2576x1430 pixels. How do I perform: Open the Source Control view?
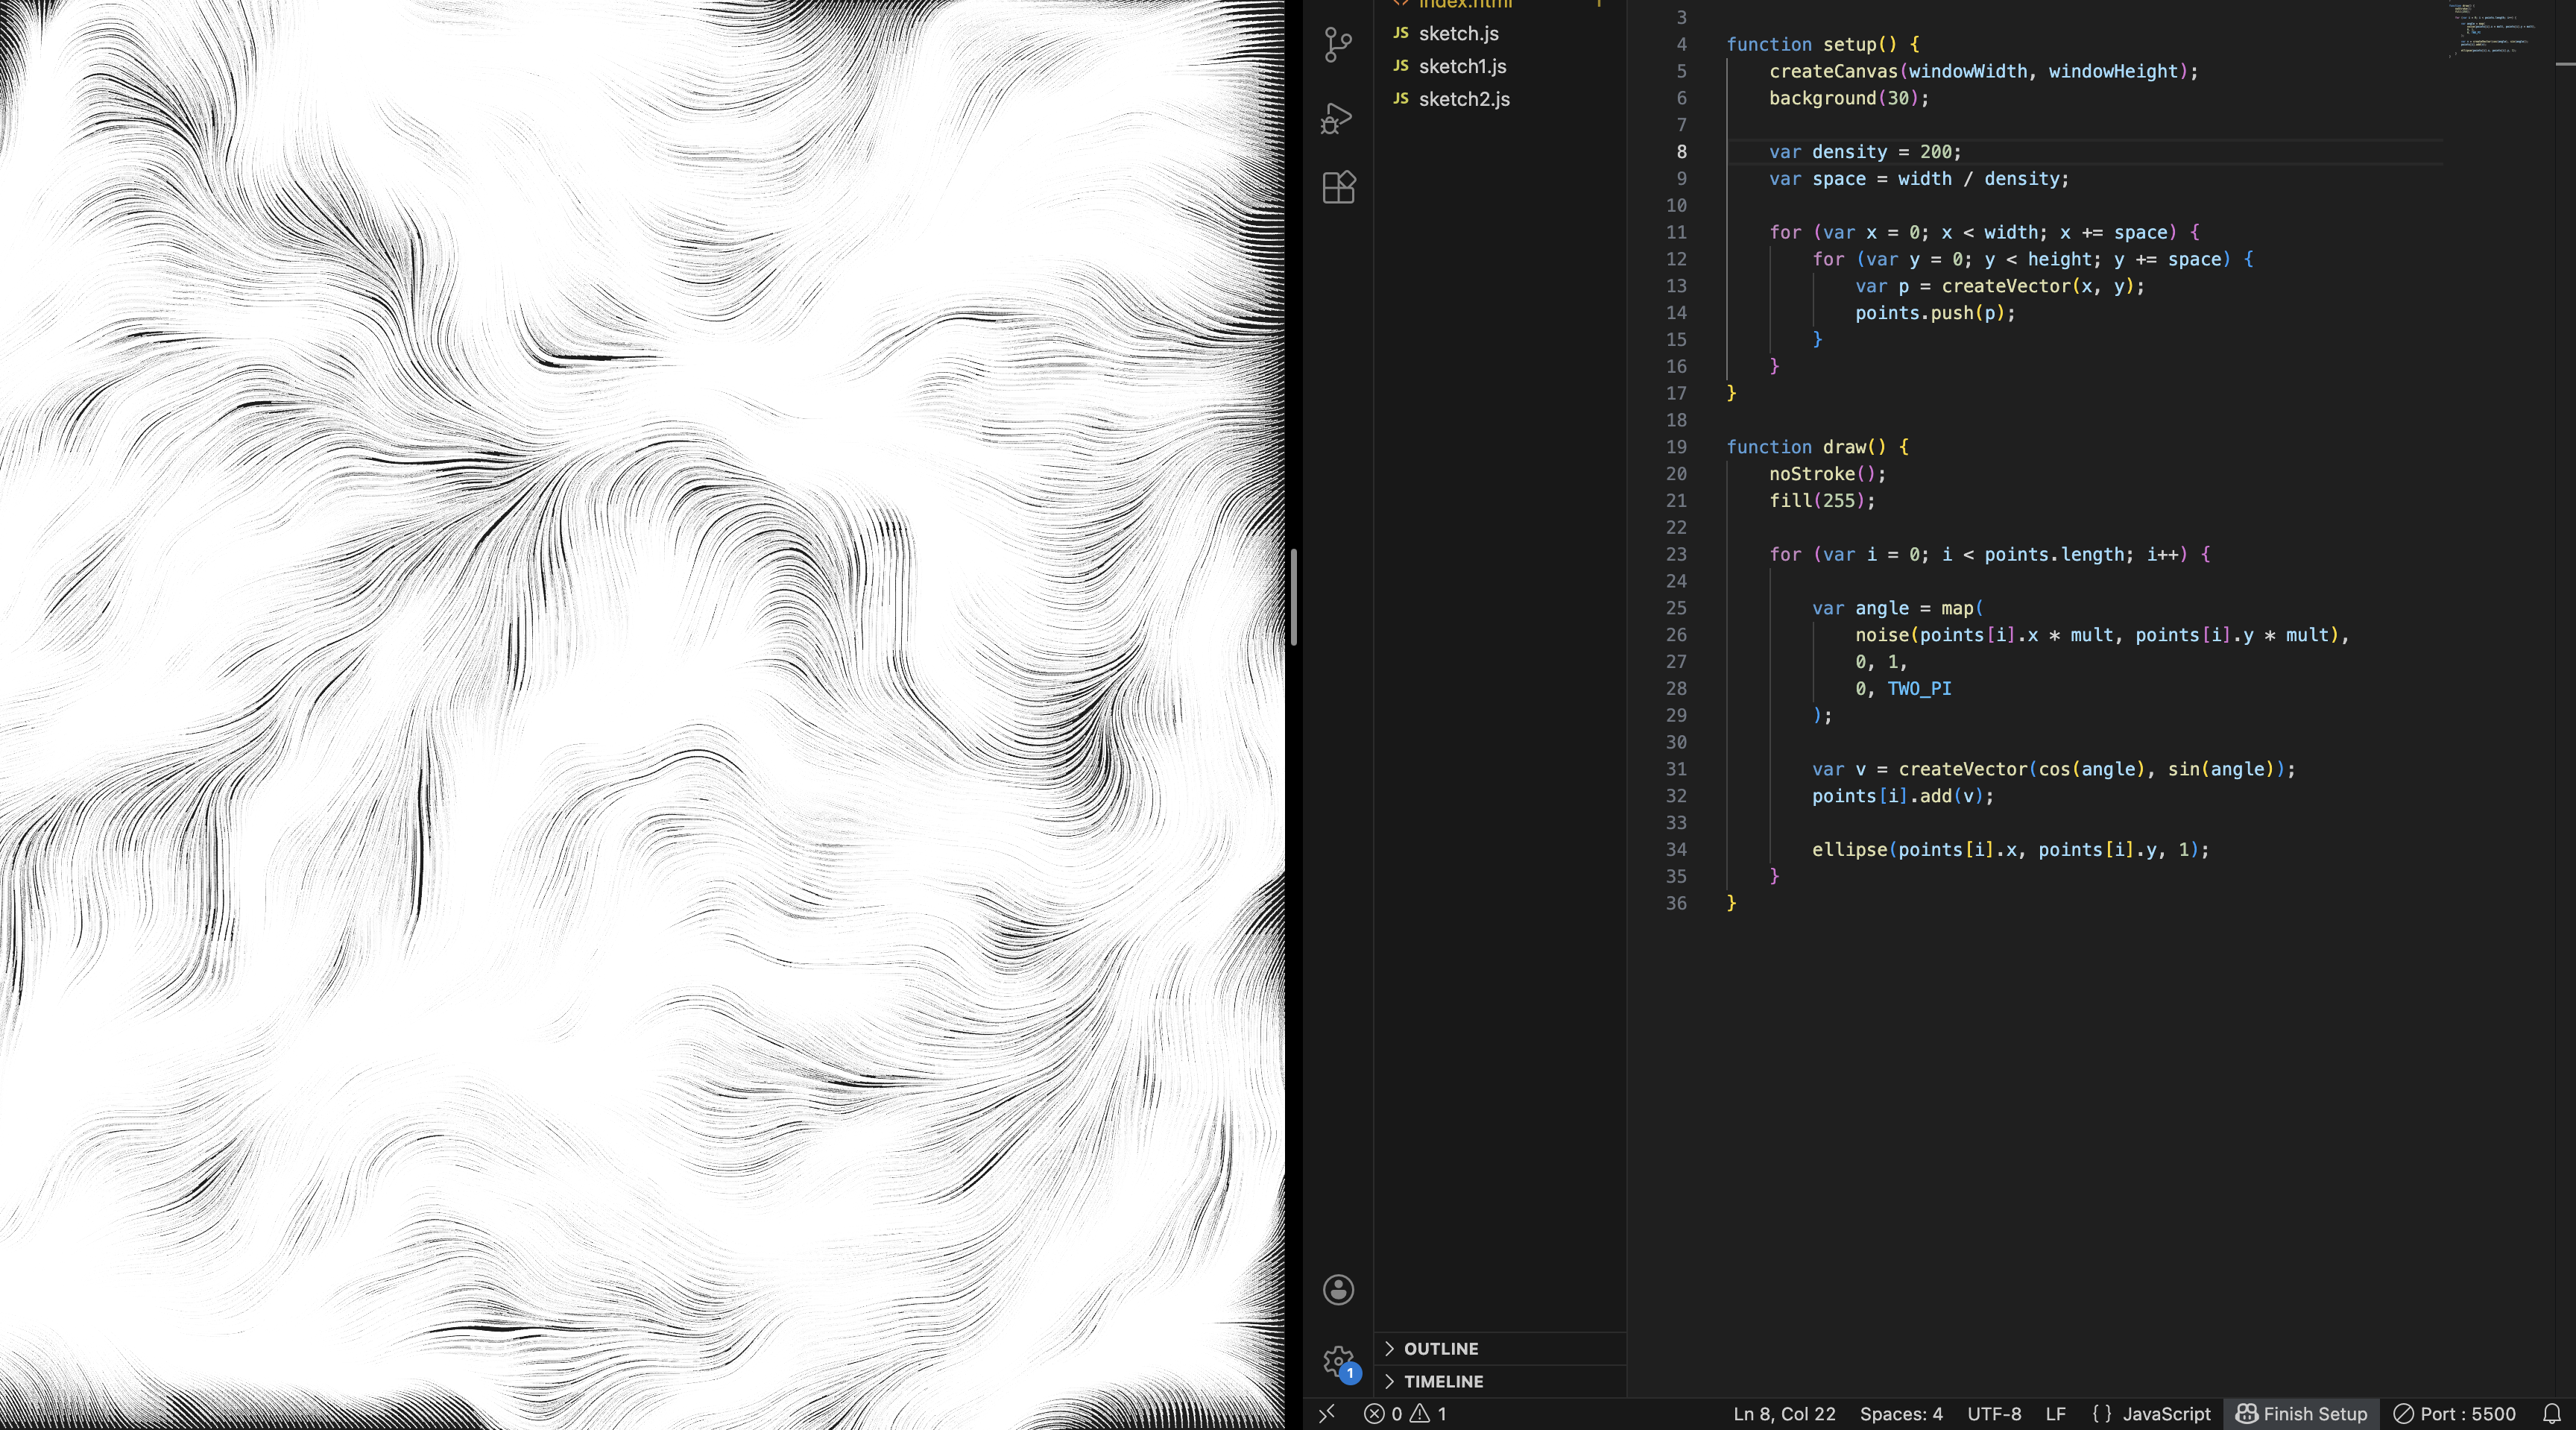click(1338, 44)
